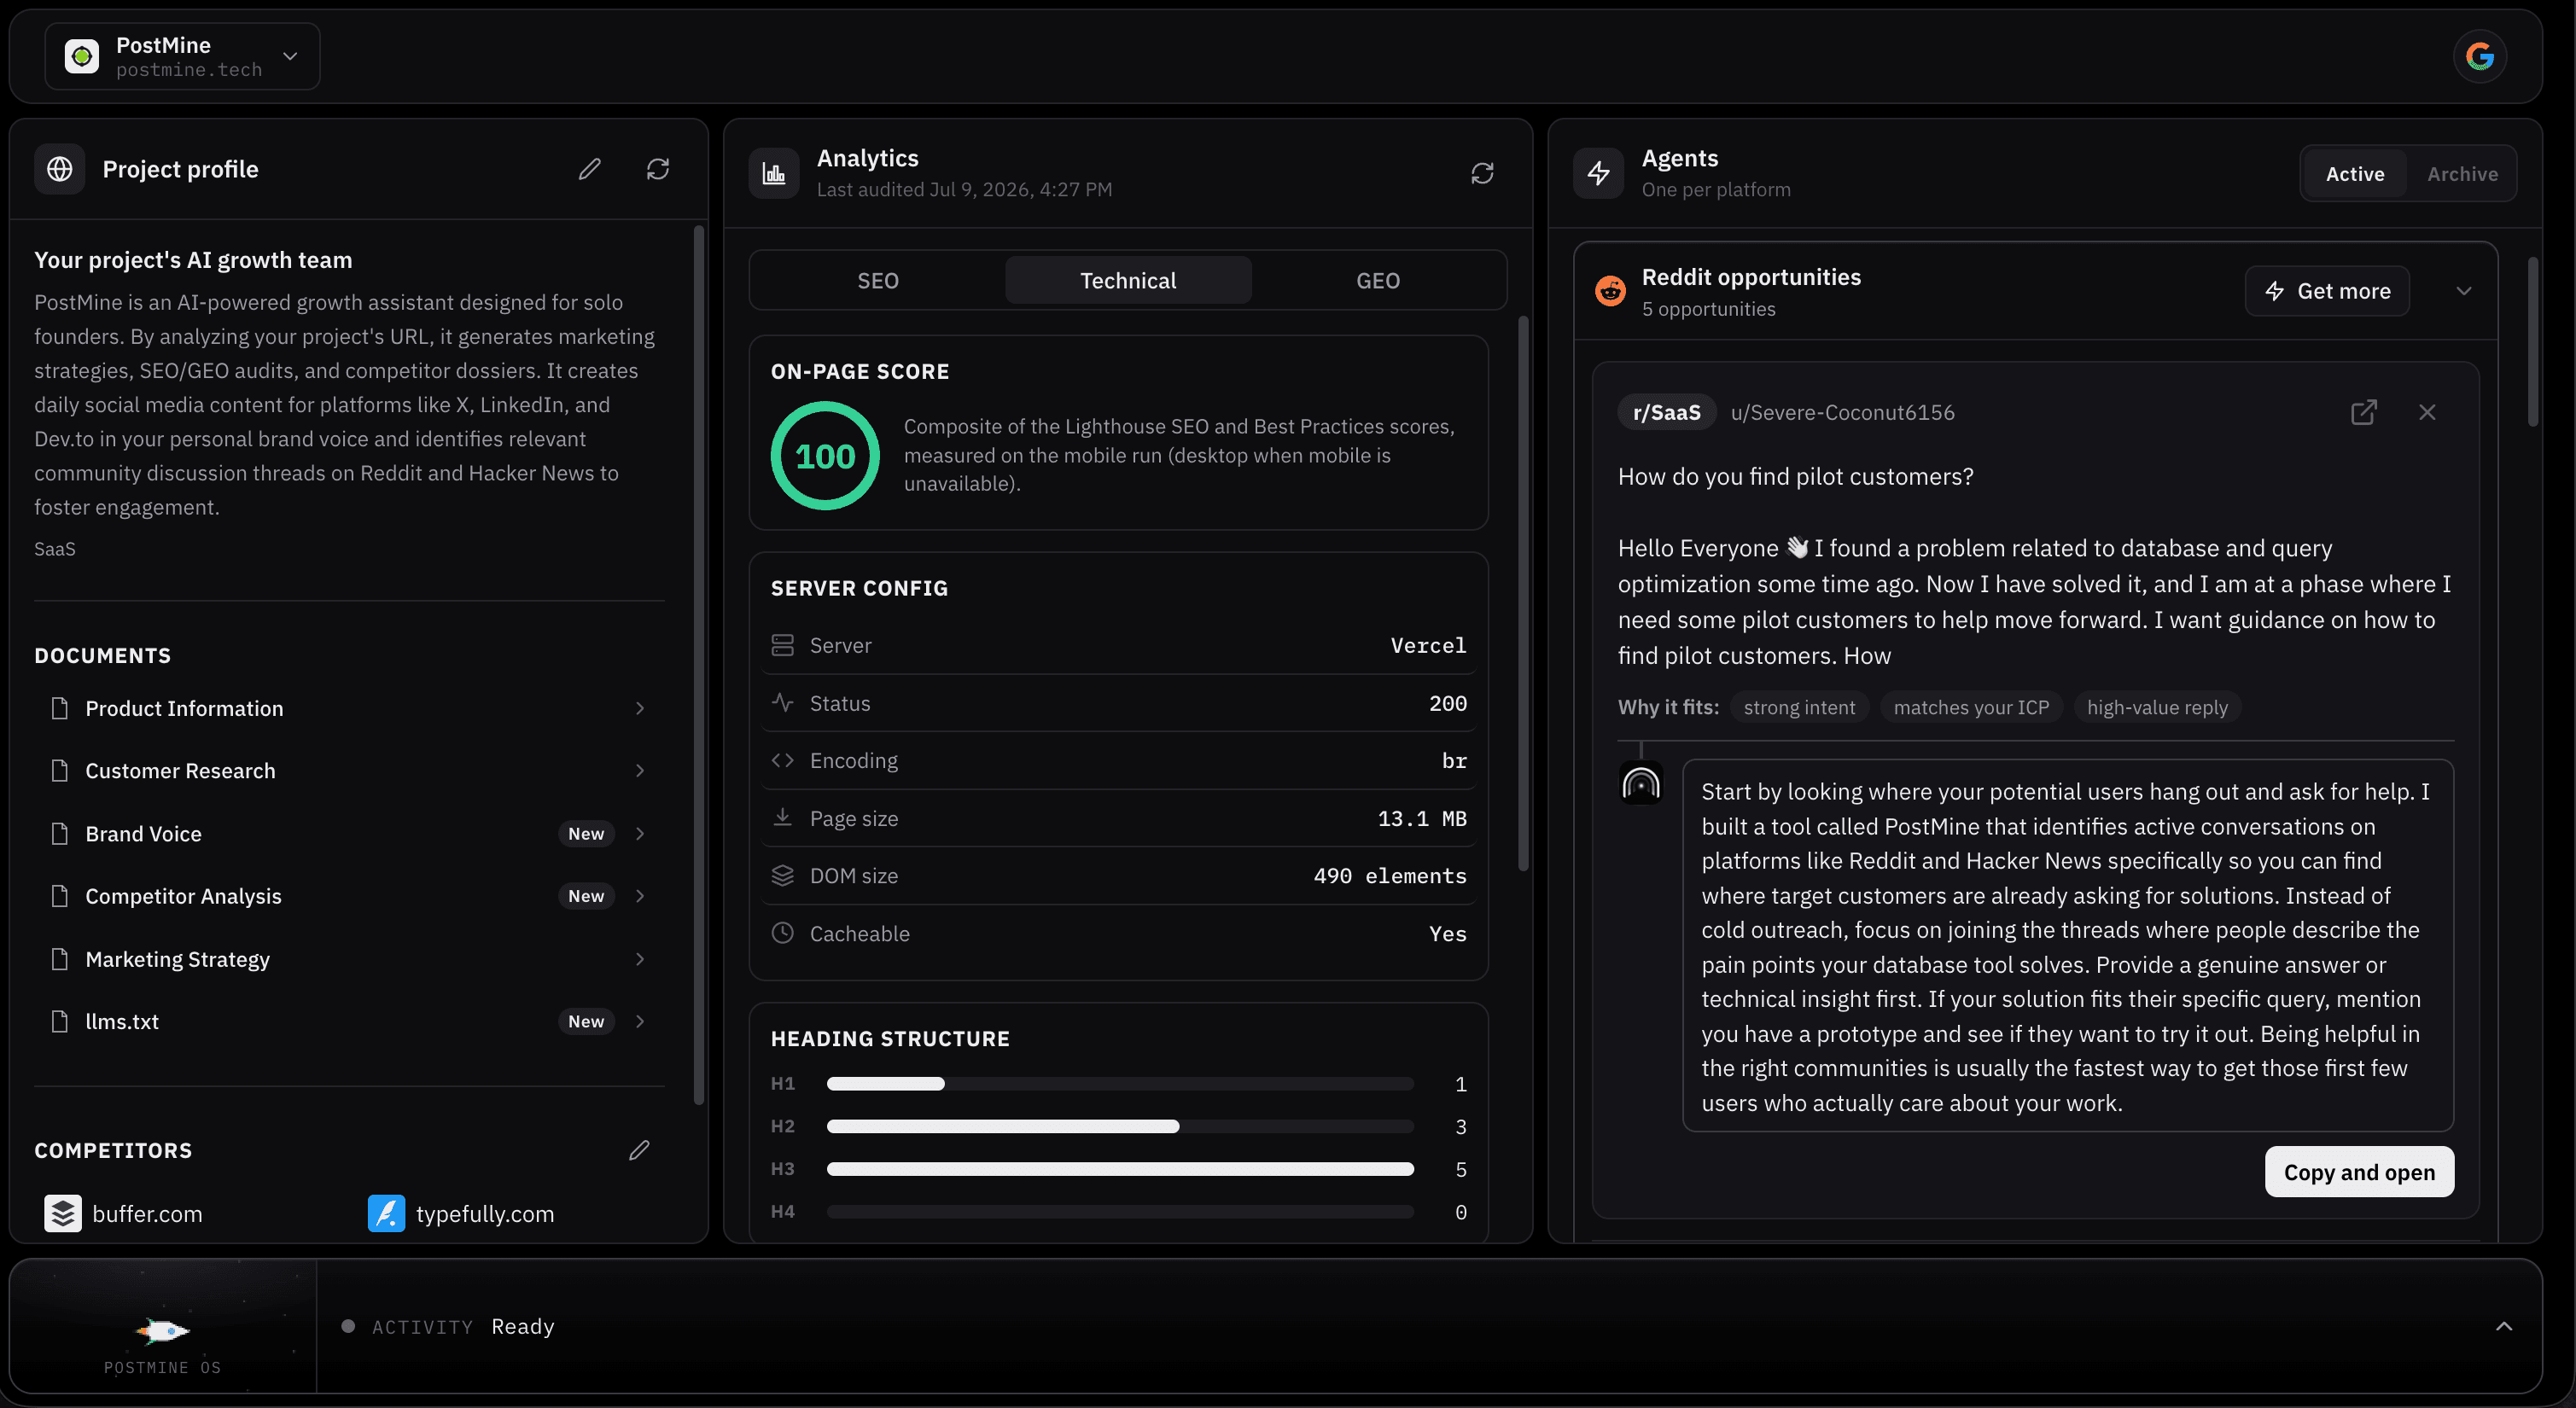This screenshot has width=2576, height=1408.
Task: Open the Marketing Strategy document
Action: click(348, 958)
